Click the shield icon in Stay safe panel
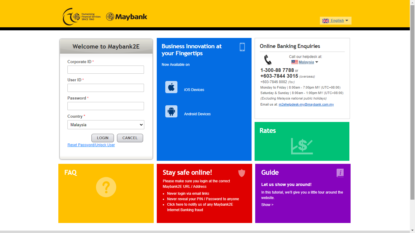 [x=242, y=173]
